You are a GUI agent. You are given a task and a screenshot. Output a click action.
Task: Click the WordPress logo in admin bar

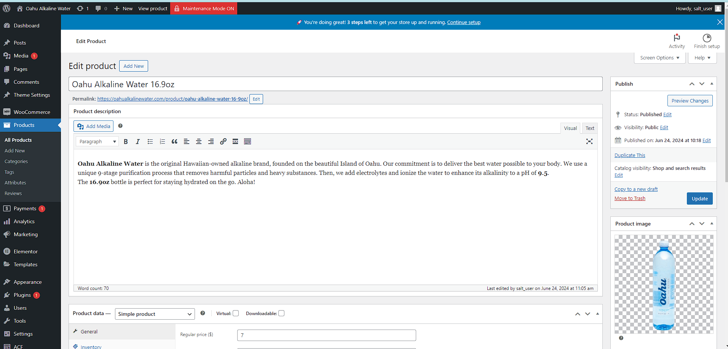pyautogui.click(x=6, y=8)
